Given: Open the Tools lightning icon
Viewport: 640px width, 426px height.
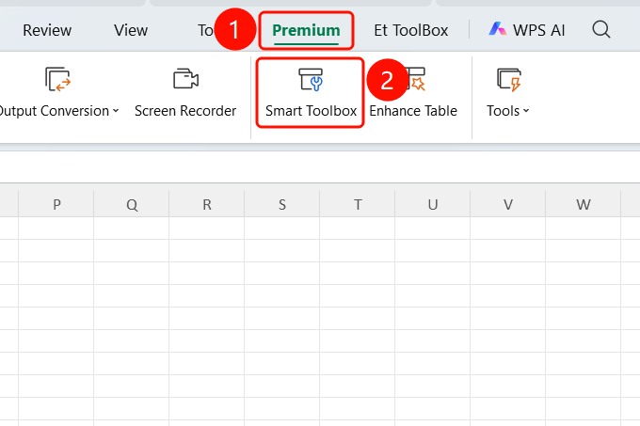Looking at the screenshot, I should pos(509,80).
